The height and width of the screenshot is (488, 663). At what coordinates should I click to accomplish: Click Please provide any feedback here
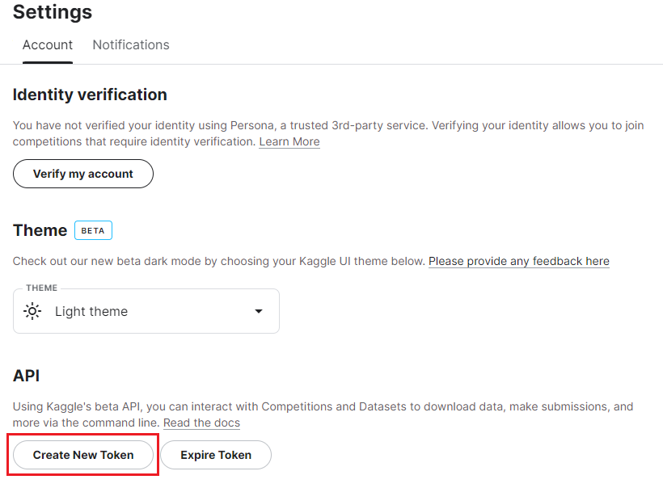point(518,261)
